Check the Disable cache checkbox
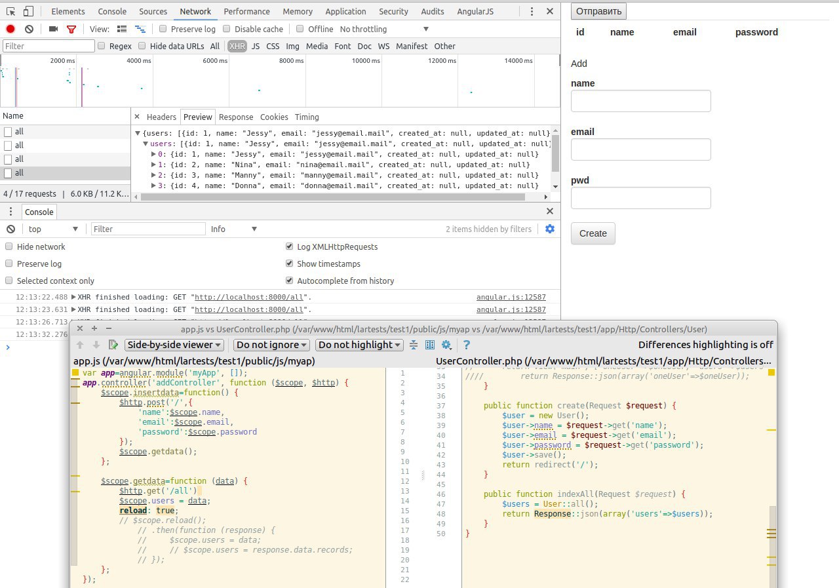839x588 pixels. [227, 29]
